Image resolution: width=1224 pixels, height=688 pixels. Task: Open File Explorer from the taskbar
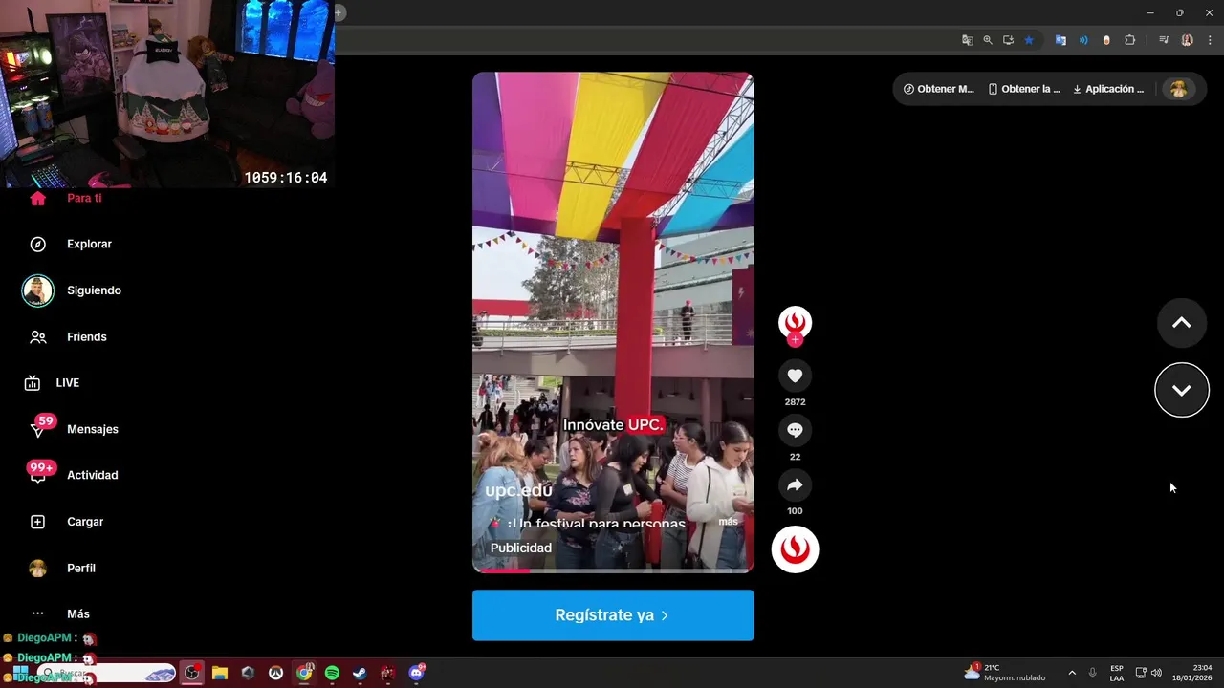pos(220,673)
